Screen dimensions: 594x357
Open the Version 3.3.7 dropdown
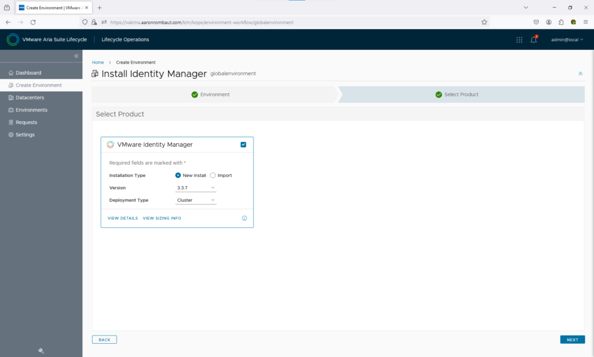(x=196, y=188)
